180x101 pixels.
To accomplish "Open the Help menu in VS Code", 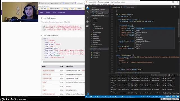I will tap(113, 4).
